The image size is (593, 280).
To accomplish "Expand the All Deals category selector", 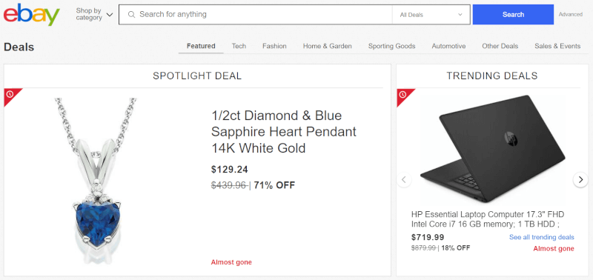I will point(431,15).
